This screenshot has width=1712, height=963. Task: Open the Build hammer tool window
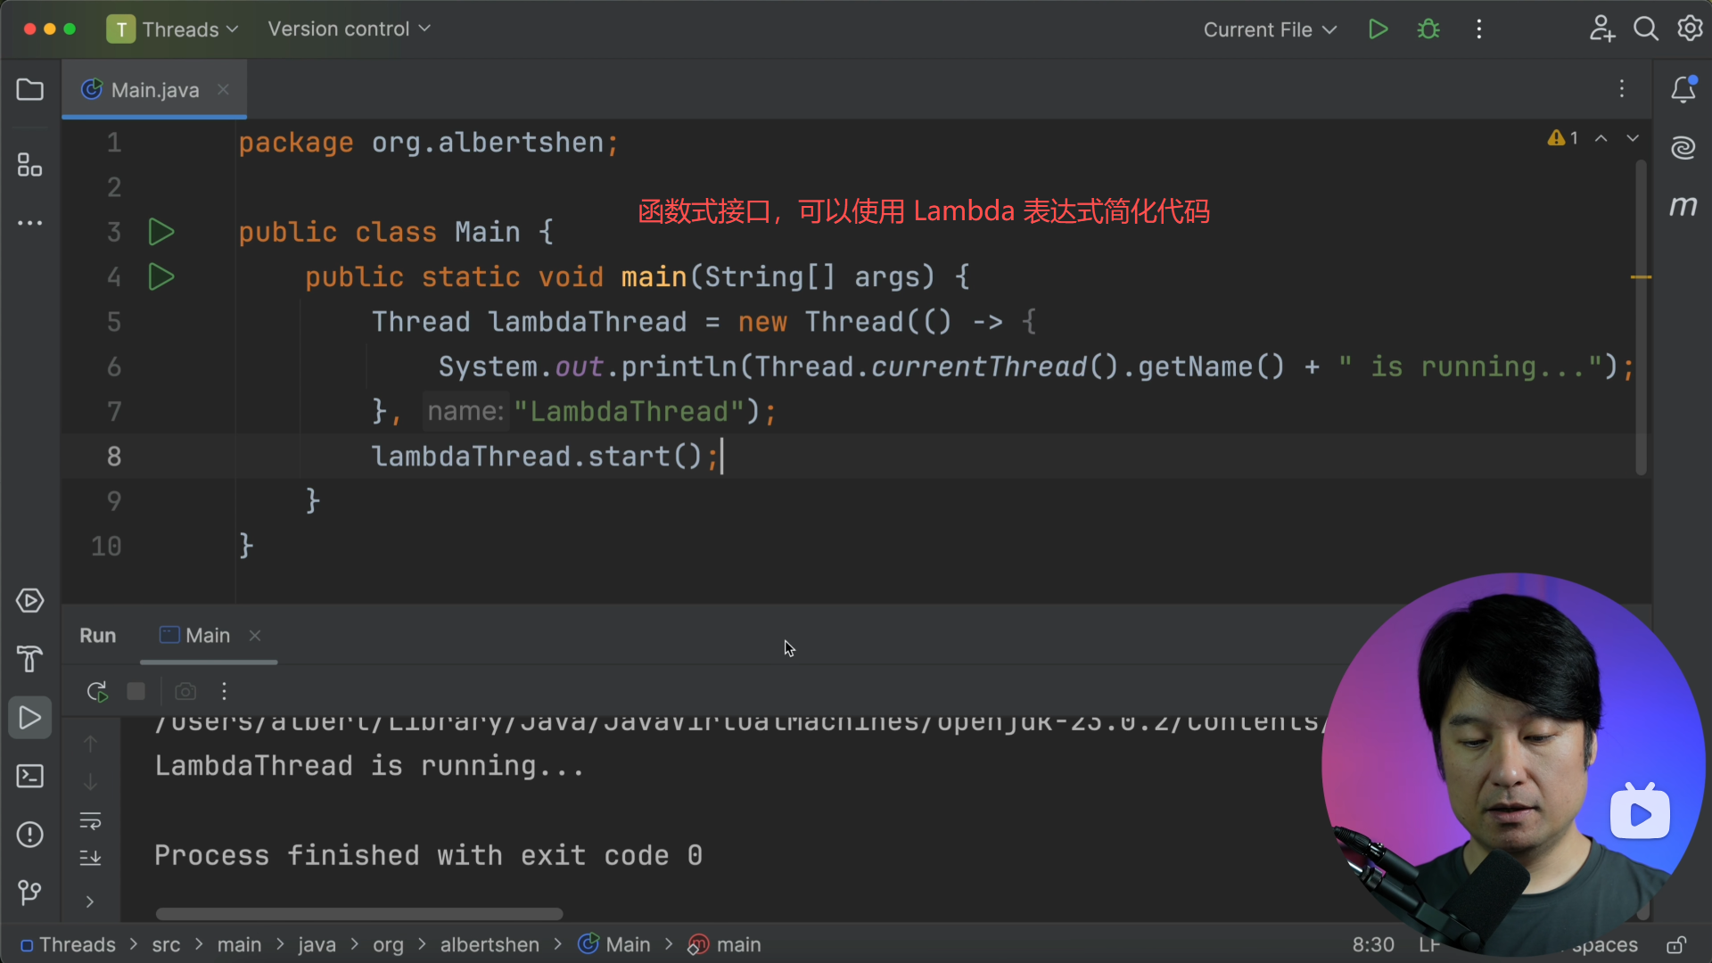[30, 659]
